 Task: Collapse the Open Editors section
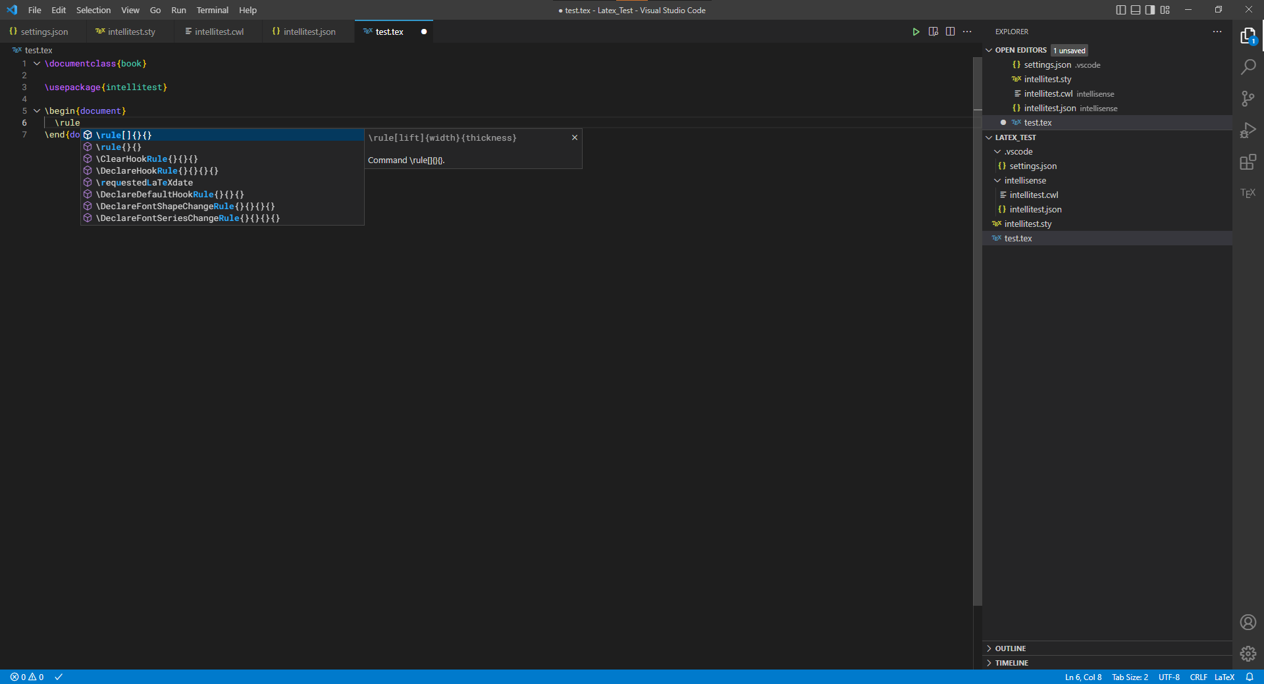click(989, 49)
